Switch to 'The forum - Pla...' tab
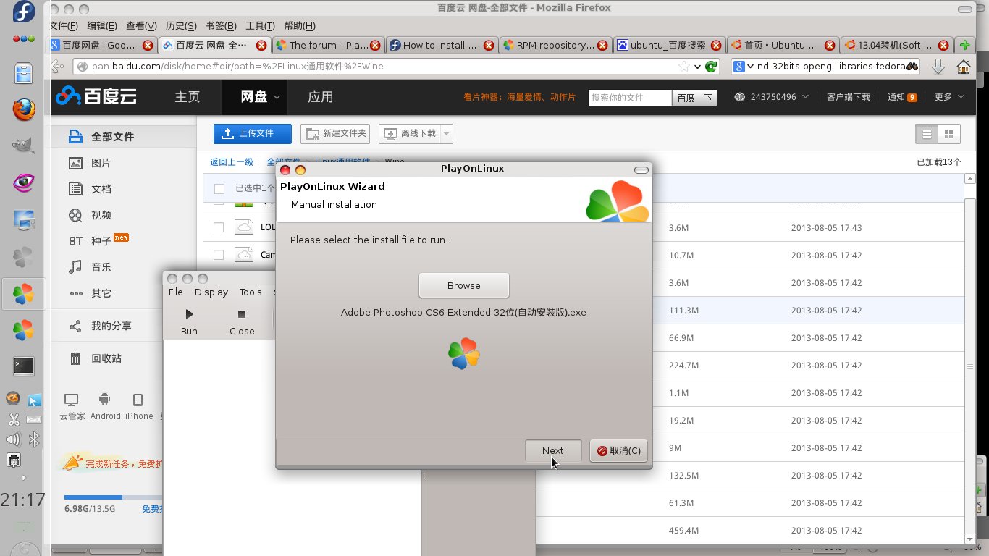This screenshot has height=556, width=989. (x=329, y=45)
